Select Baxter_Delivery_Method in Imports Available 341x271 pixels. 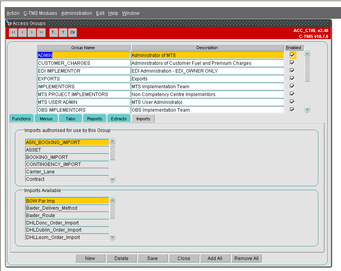67,208
